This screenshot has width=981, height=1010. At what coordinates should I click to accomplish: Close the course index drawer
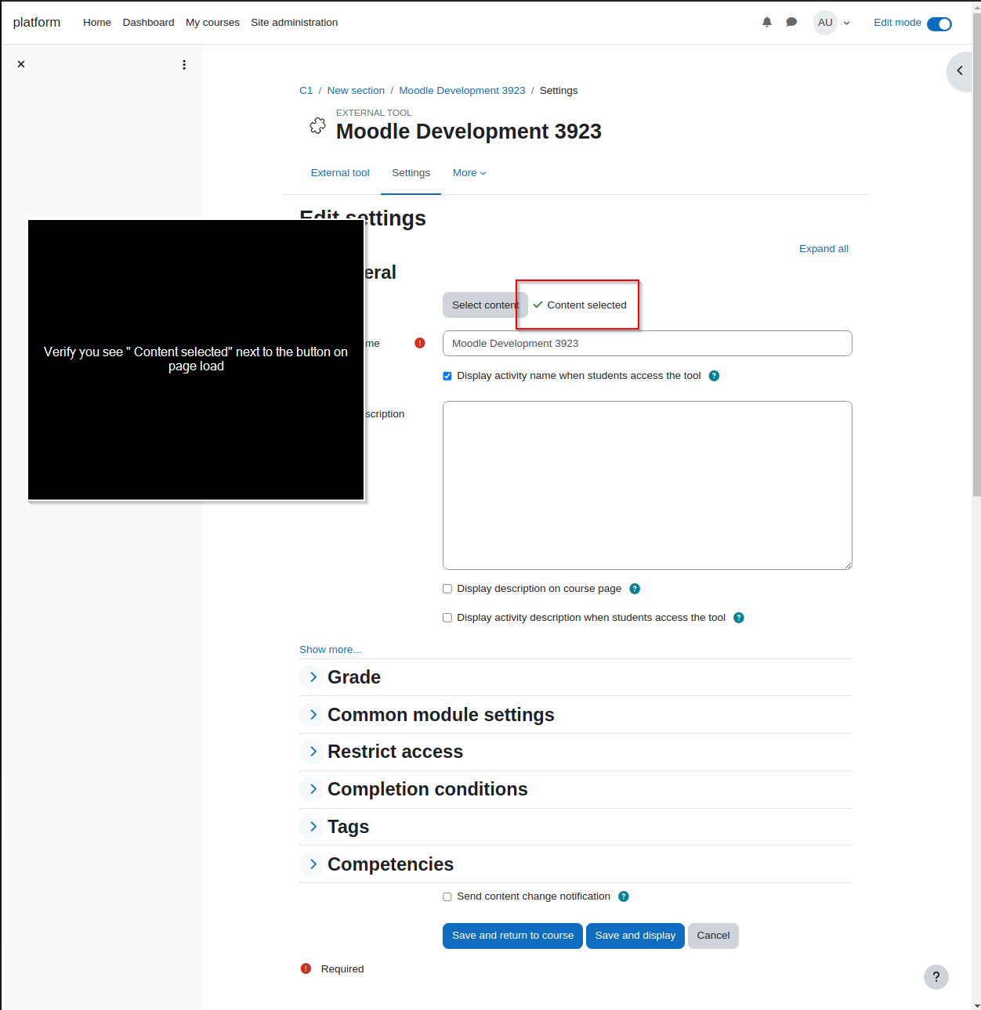21,64
